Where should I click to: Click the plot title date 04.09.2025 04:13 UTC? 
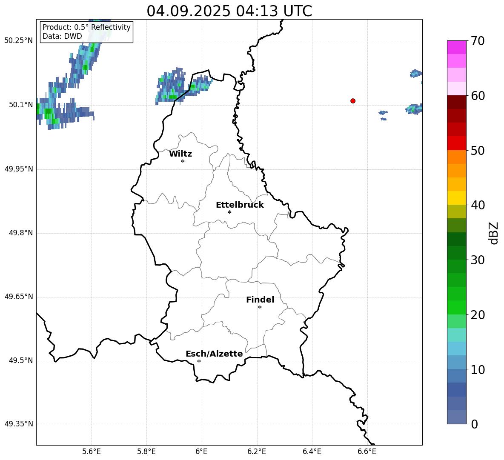point(229,11)
